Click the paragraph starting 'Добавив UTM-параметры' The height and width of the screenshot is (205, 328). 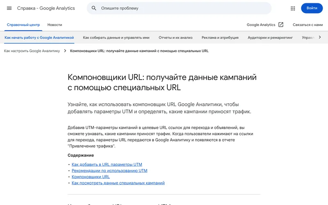[x=160, y=137]
